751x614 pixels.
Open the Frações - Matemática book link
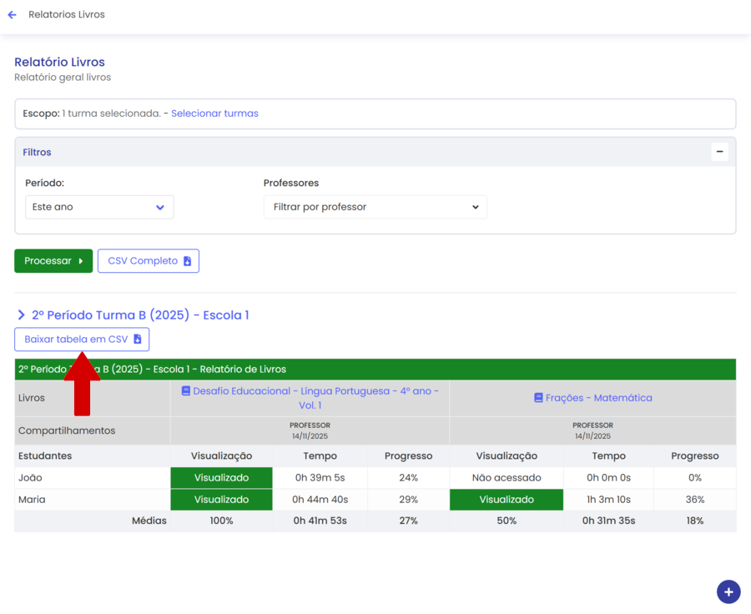(x=598, y=398)
